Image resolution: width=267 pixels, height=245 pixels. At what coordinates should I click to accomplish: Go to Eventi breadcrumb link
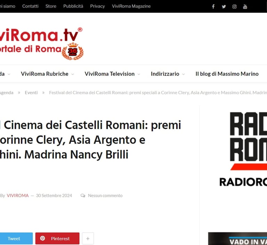(31, 93)
